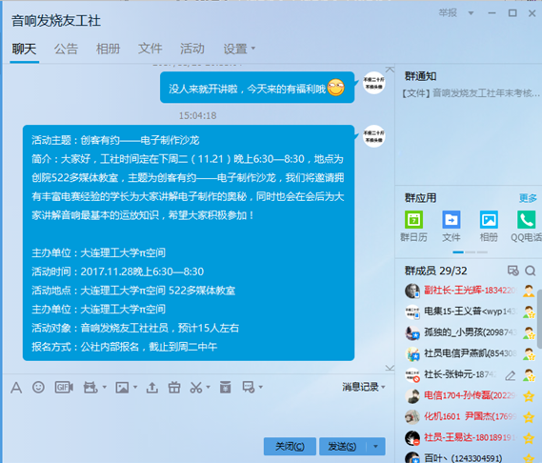Expand the music toolbar icon dropdown arrow
The height and width of the screenshot is (463, 542).
[x=105, y=388]
